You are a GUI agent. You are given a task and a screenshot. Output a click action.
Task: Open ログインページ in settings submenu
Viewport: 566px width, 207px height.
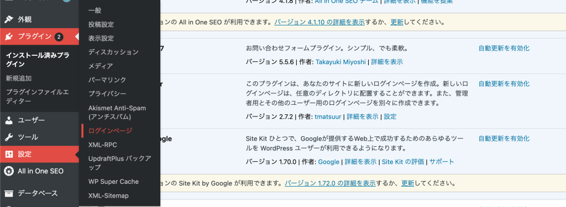click(111, 130)
